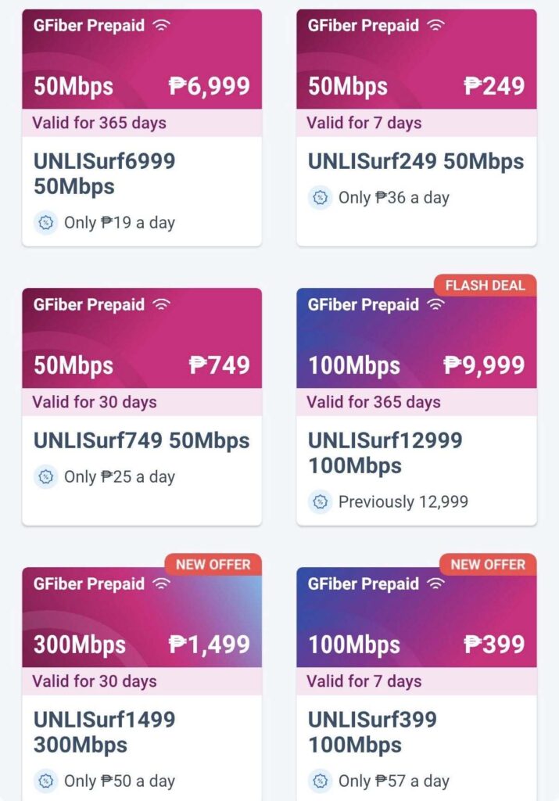Screen dimensions: 559x801
Task: Click the discount badge icon beside 'Only ₱25 a day'
Action: coord(45,477)
